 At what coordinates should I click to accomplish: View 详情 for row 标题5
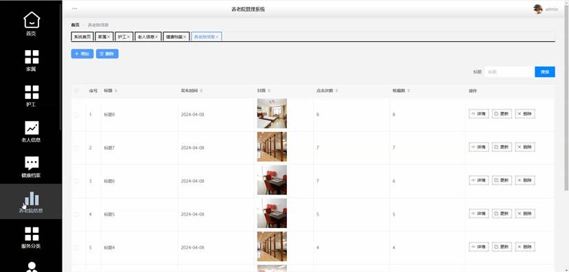pos(478,214)
